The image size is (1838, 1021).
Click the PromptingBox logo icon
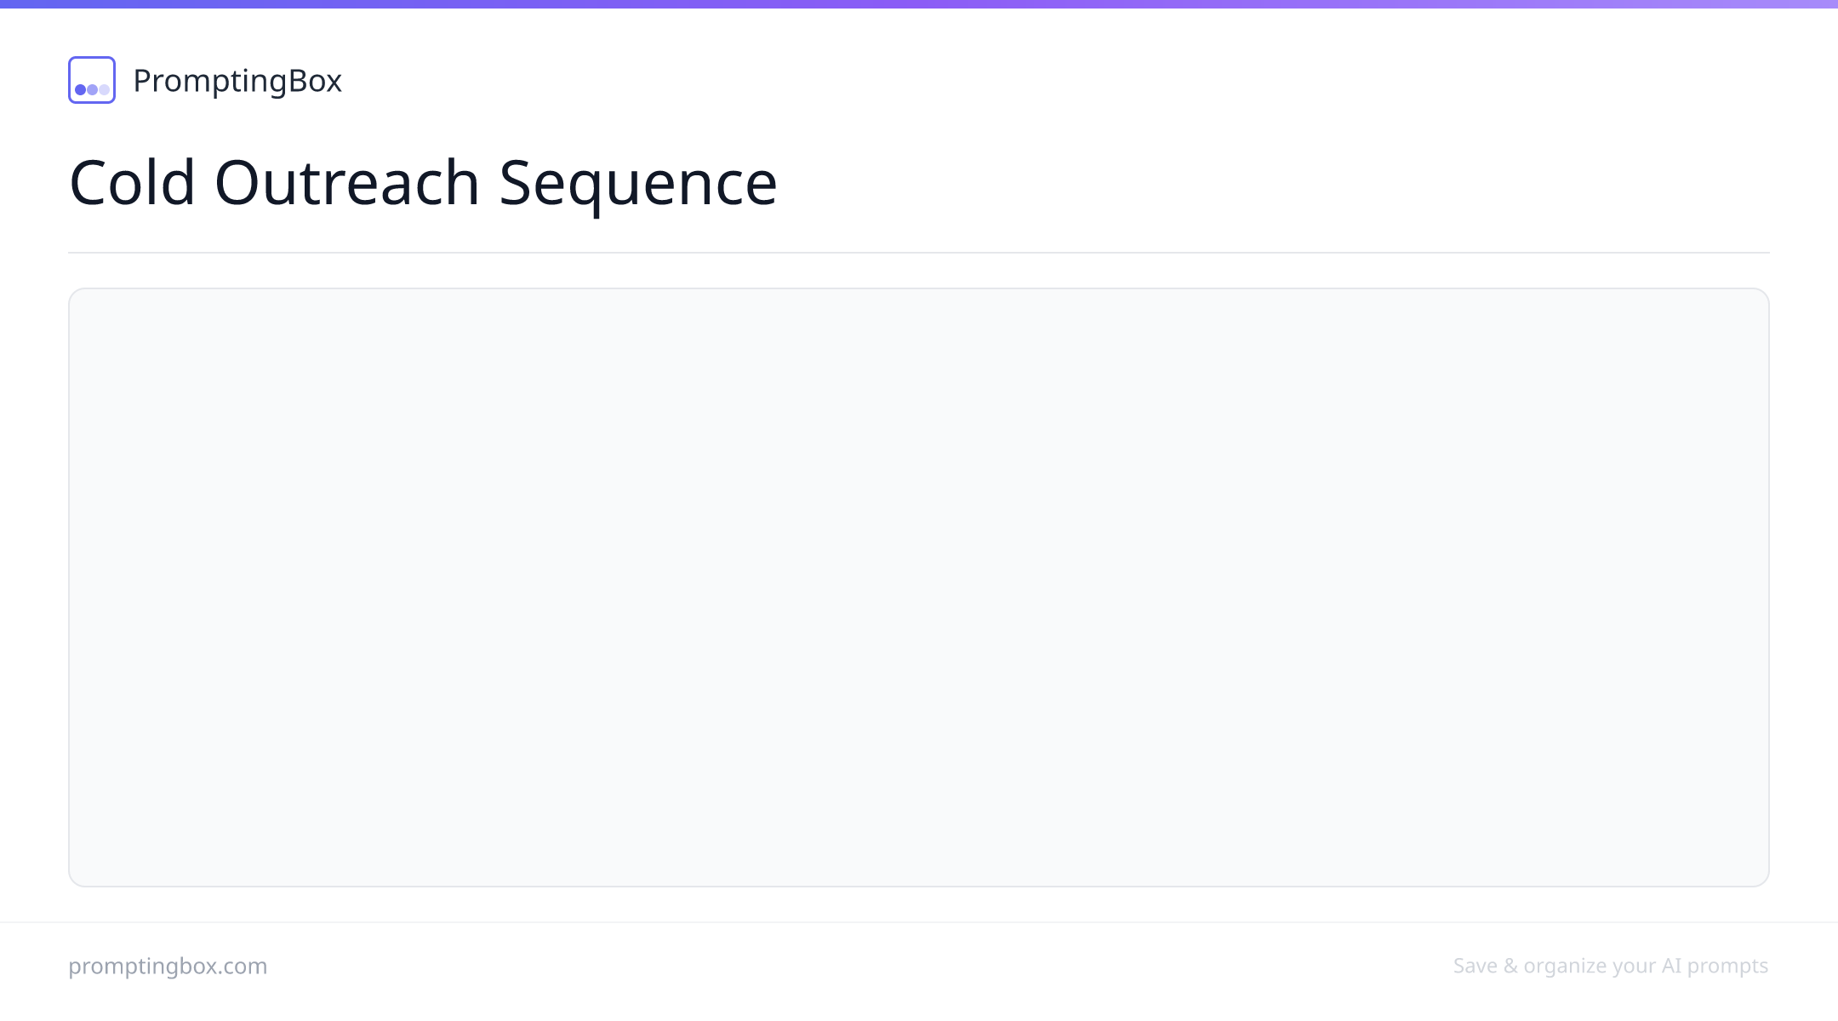click(92, 80)
